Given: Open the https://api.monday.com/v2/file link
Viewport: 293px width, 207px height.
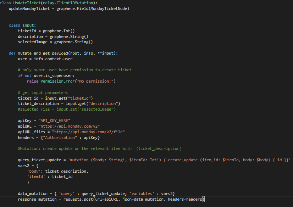Looking at the screenshot, I should [88, 132].
